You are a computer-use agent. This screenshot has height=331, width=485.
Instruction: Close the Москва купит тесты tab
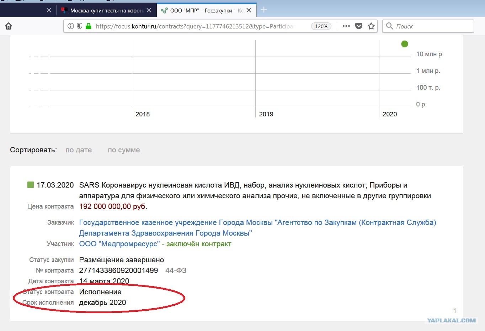pos(149,10)
